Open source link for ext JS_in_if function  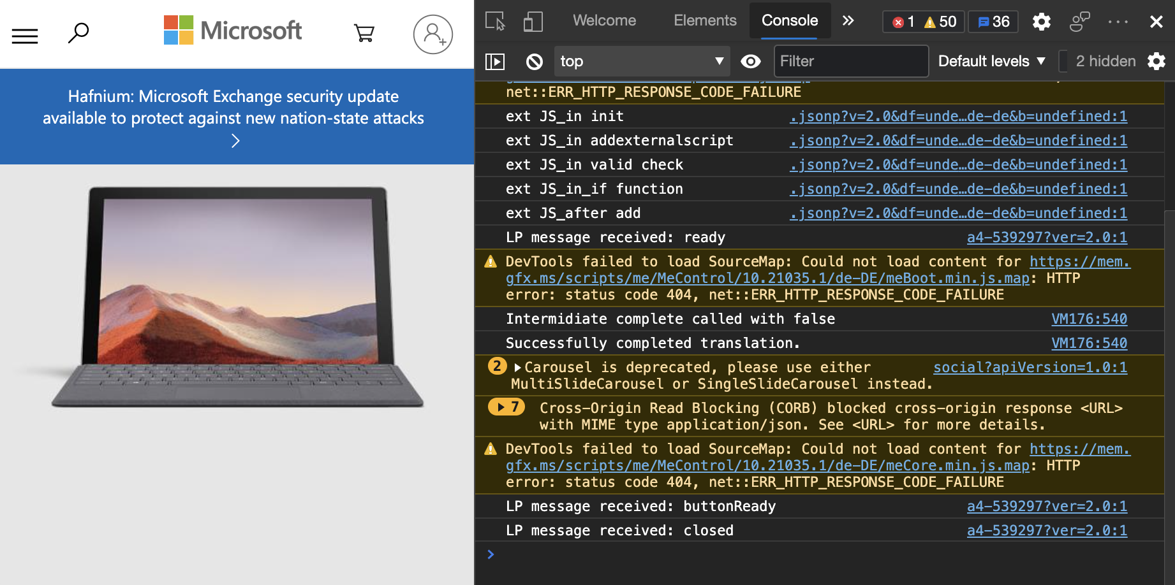coord(958,189)
